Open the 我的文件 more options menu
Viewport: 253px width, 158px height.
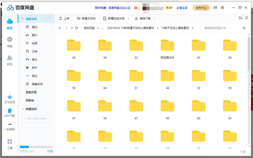tap(48, 19)
